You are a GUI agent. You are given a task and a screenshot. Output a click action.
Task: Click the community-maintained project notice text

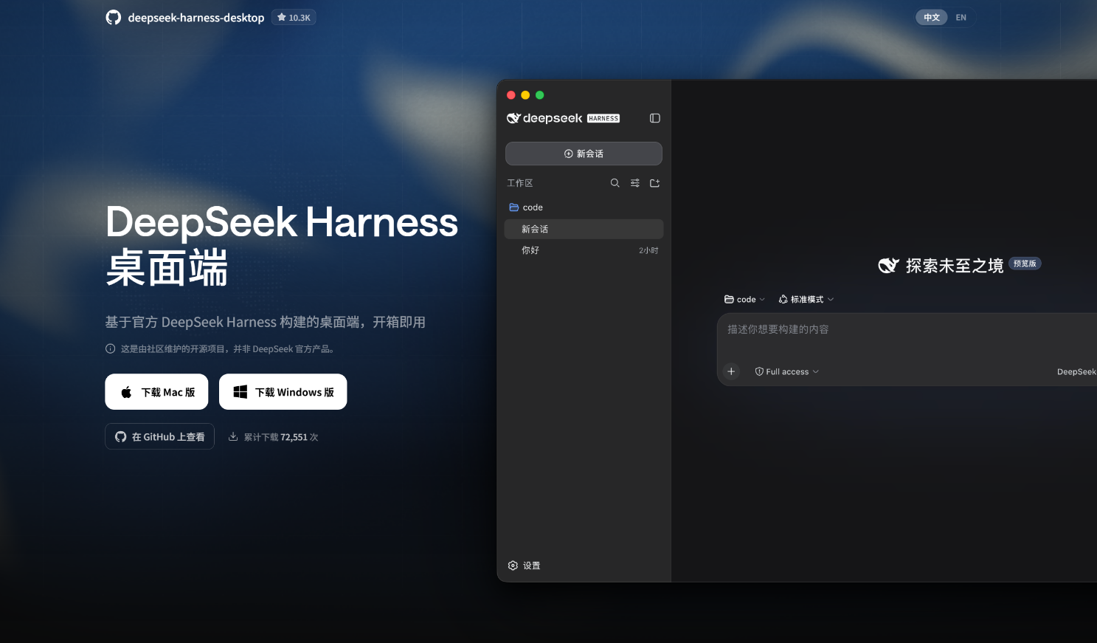tap(229, 349)
